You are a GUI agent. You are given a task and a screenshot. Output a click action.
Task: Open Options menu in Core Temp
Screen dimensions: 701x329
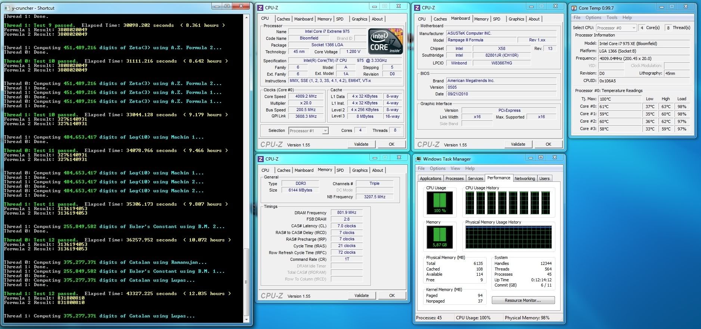pos(593,18)
